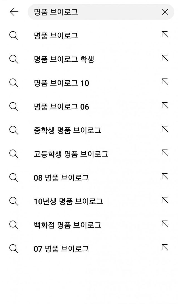This screenshot has width=178, height=304.
Task: Tap the back arrow icon
Action: (14, 12)
